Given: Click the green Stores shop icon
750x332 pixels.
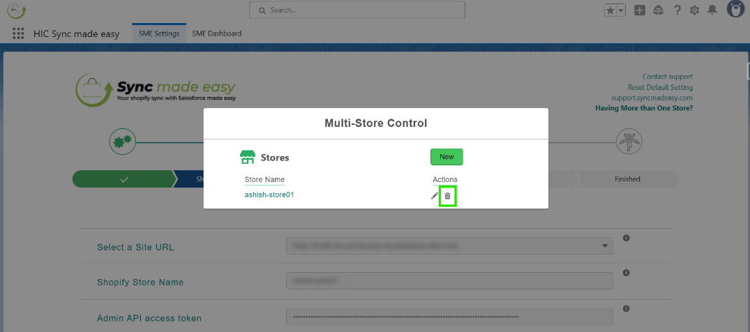Looking at the screenshot, I should click(247, 157).
